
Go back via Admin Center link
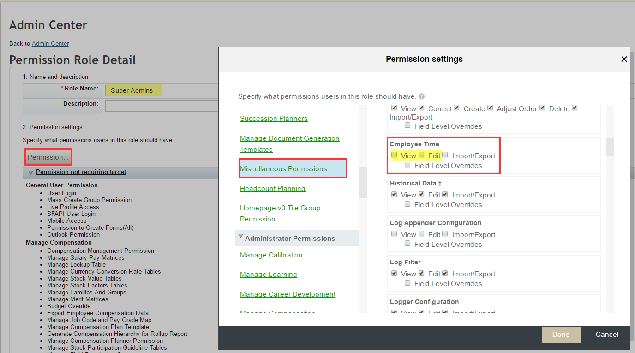[50, 43]
